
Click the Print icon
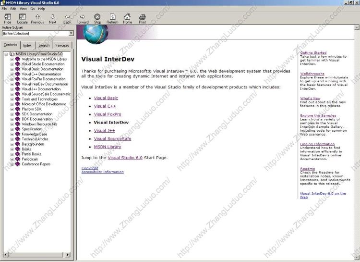point(143,16)
